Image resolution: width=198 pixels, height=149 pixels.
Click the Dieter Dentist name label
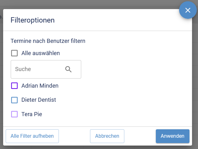[39, 100]
